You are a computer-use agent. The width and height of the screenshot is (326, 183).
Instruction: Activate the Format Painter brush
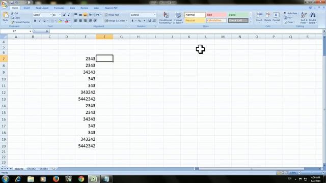pos(13,22)
